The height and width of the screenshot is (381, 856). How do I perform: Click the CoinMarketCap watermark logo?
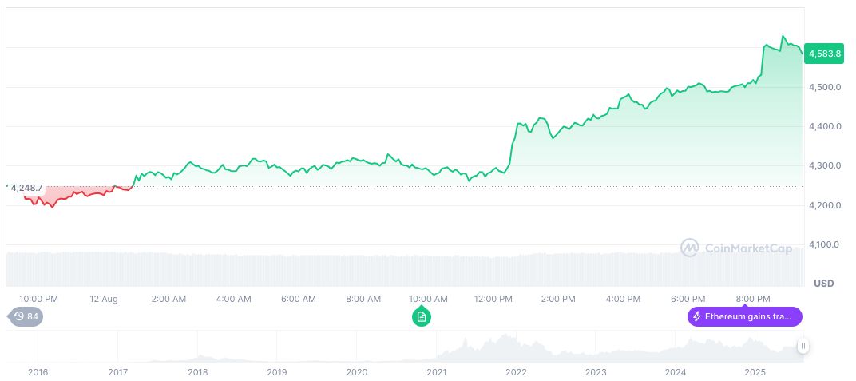[735, 248]
